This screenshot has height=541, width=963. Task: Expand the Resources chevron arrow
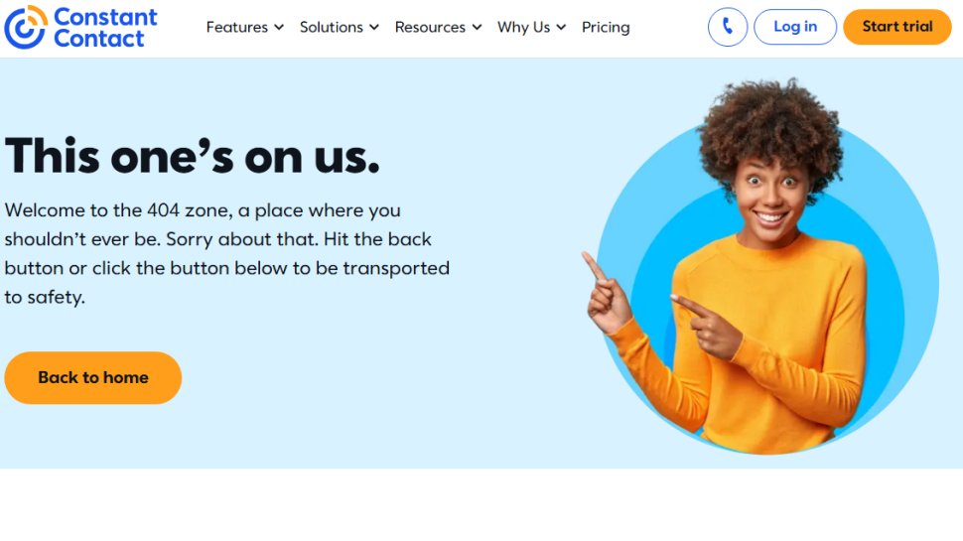[x=477, y=27]
